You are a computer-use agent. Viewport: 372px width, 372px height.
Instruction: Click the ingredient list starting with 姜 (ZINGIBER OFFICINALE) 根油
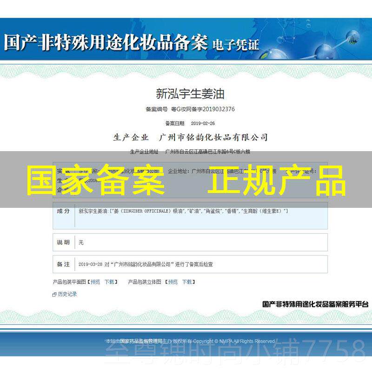183,211
